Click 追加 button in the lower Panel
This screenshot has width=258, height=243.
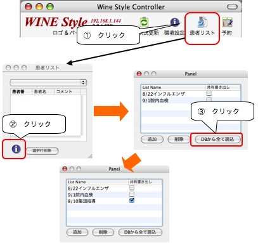click(x=77, y=232)
